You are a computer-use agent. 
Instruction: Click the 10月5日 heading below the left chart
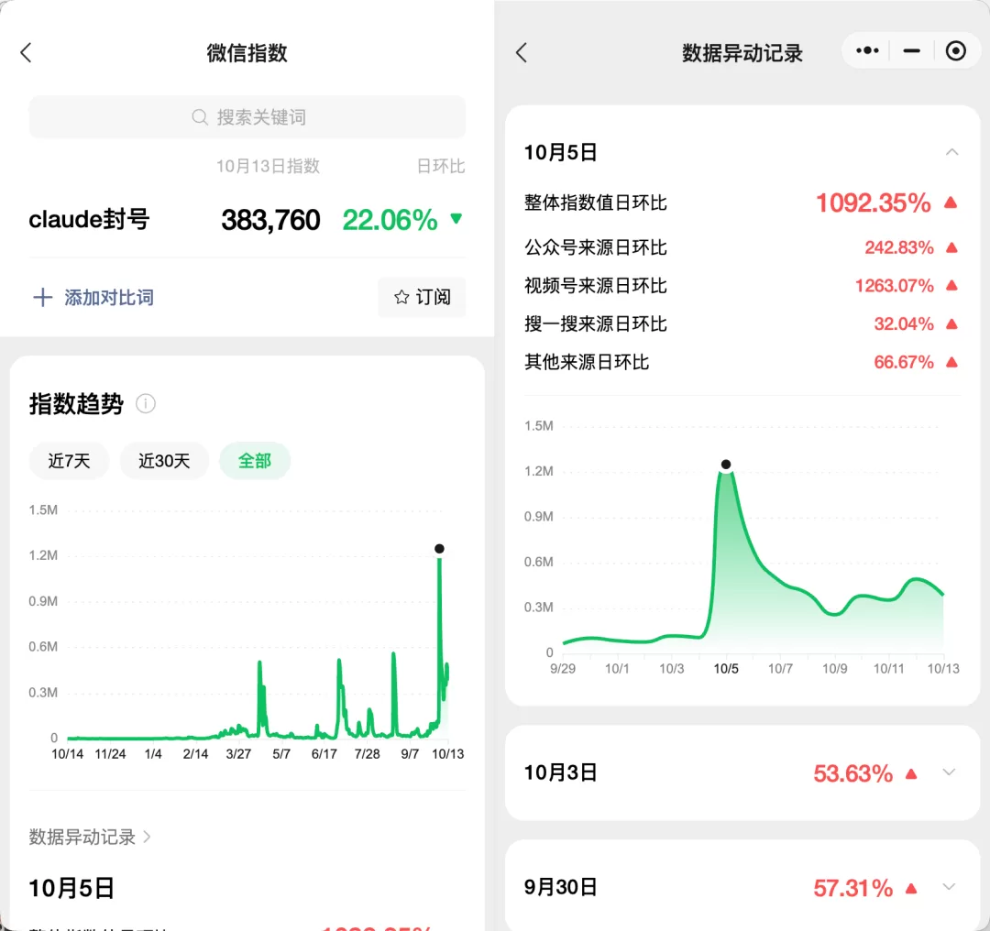tap(71, 888)
